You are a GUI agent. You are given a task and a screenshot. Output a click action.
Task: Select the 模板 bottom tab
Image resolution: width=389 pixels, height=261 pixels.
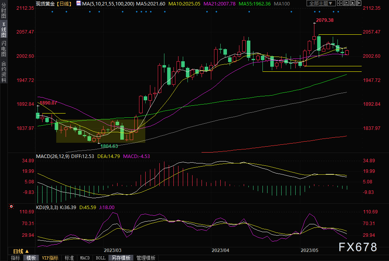(x=31, y=258)
